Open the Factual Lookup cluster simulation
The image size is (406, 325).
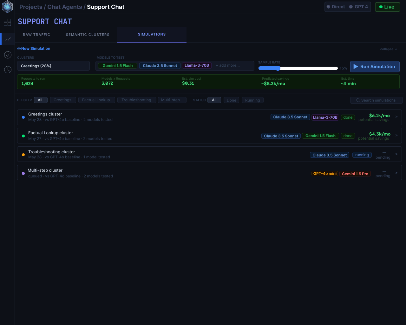[x=209, y=136]
